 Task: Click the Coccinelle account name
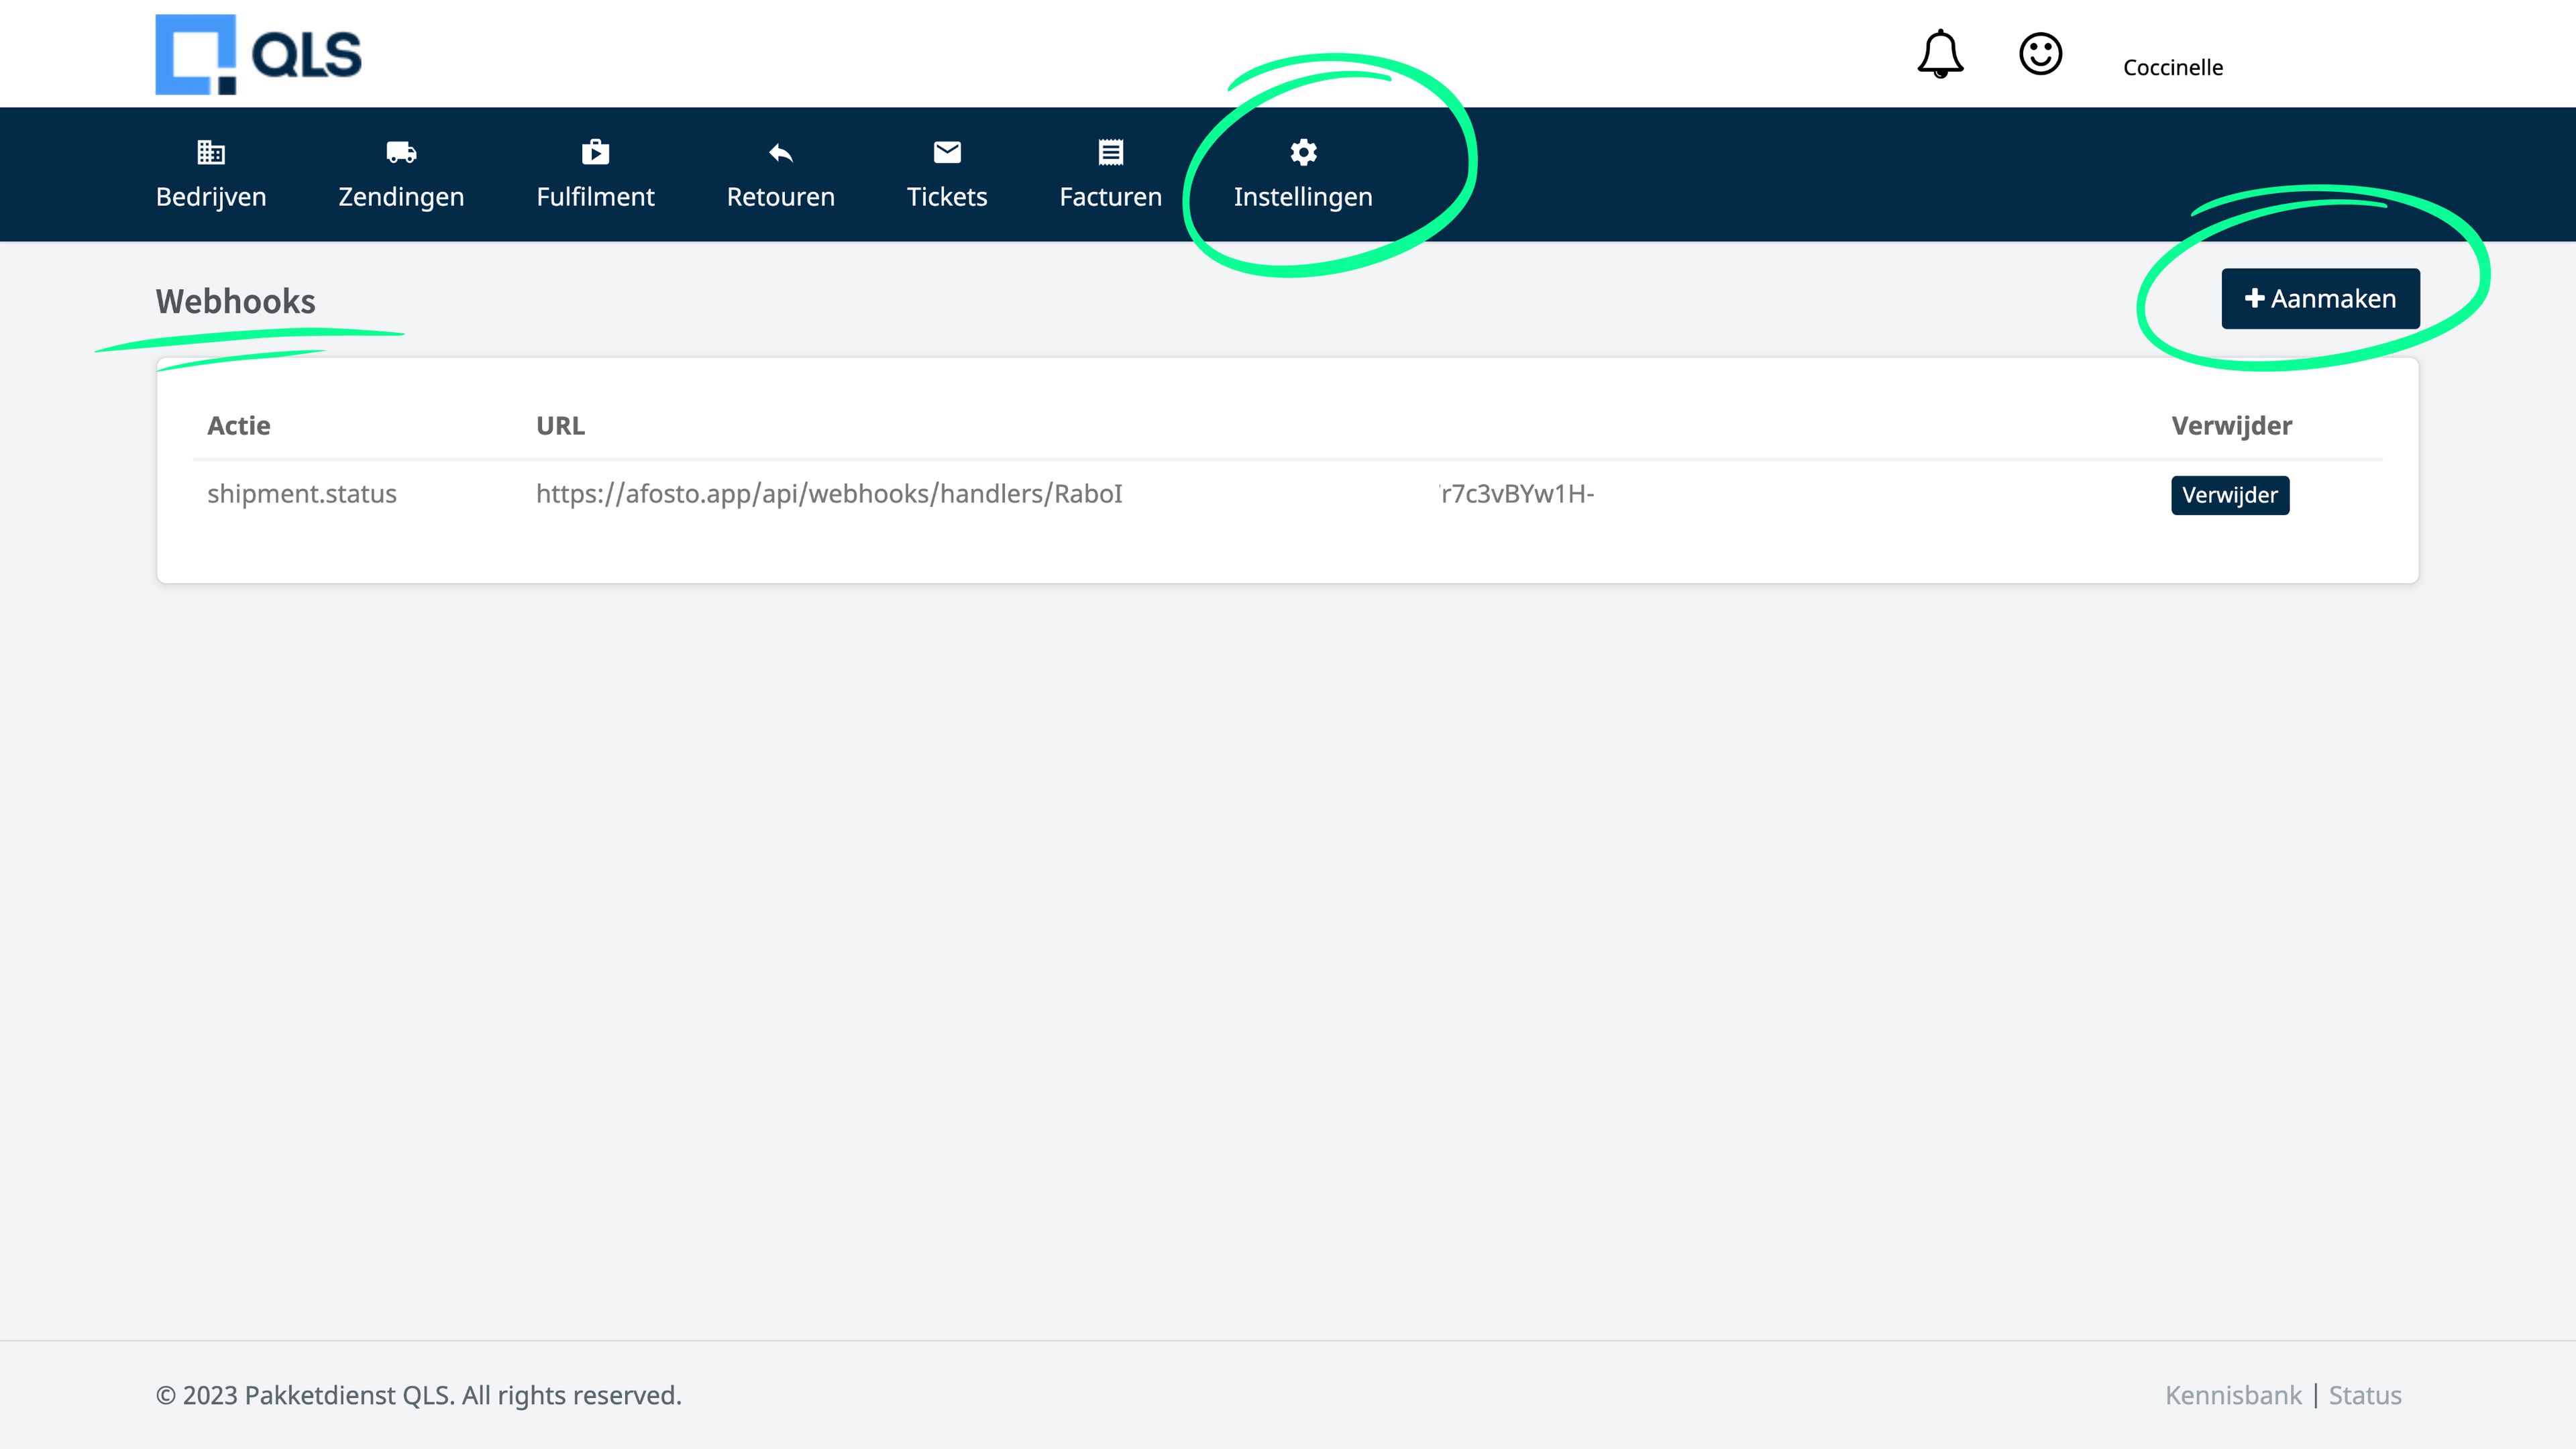click(x=2173, y=67)
